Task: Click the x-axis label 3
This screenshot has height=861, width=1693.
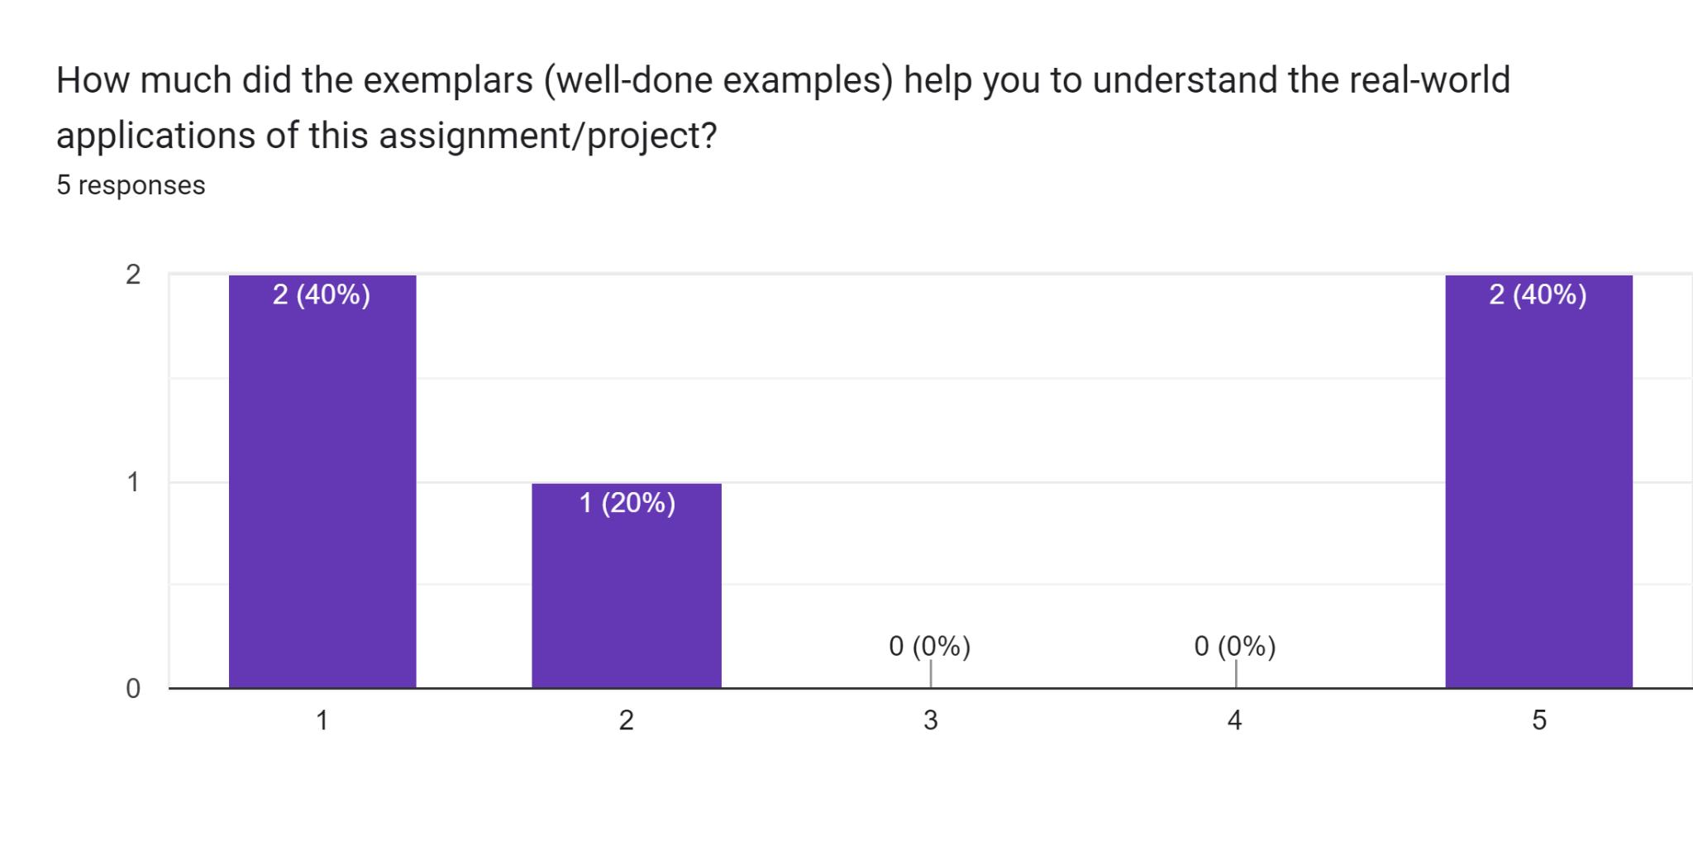Action: [931, 720]
